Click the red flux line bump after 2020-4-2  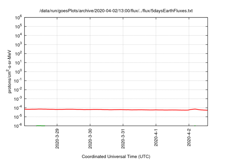tap(195, 109)
